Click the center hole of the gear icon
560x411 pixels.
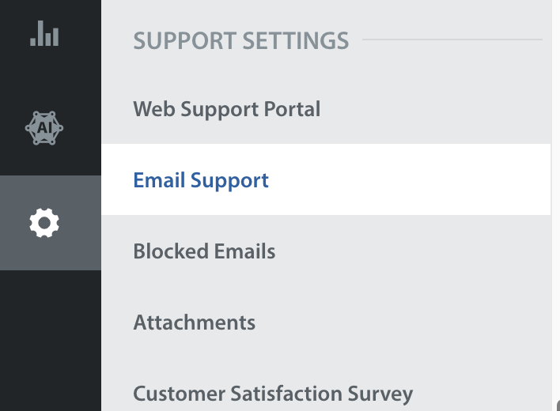click(44, 223)
